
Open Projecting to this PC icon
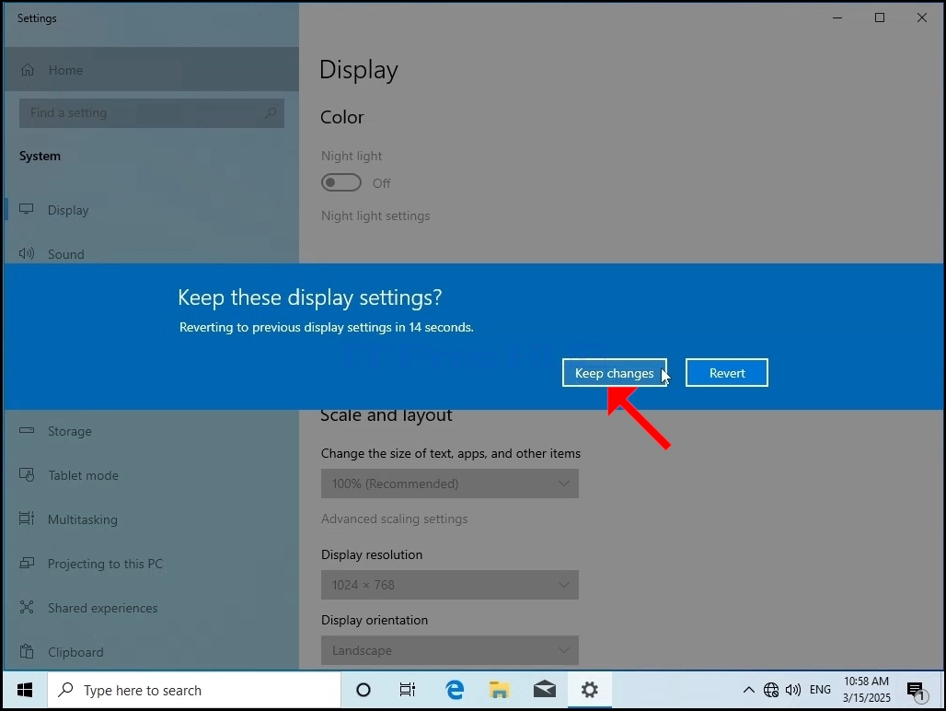27,563
